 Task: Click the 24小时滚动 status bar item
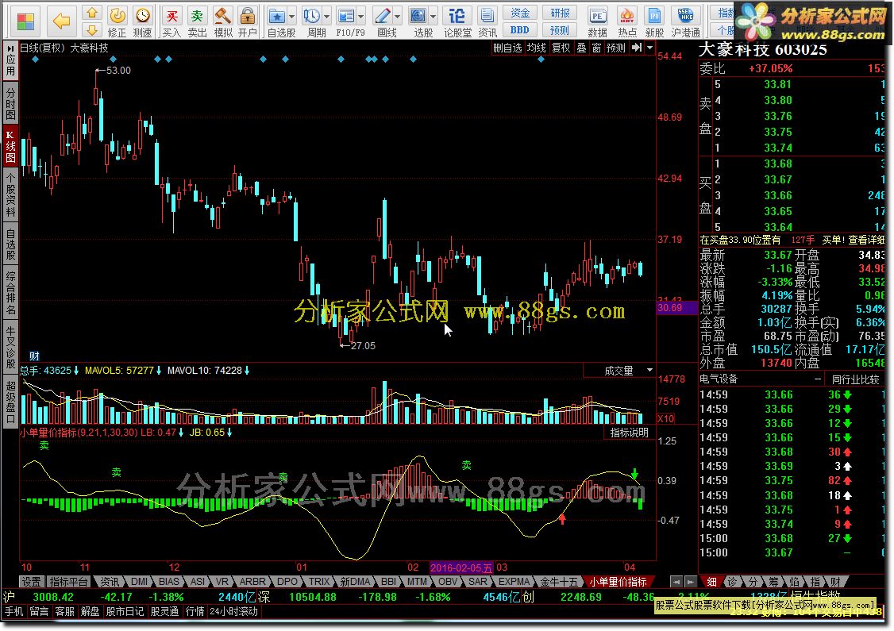pos(233,611)
